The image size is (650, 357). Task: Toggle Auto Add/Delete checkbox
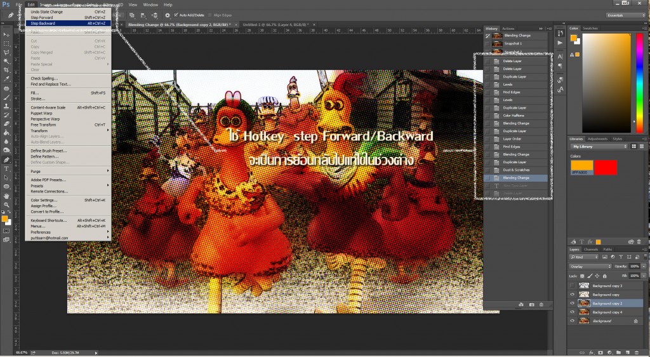(x=176, y=15)
